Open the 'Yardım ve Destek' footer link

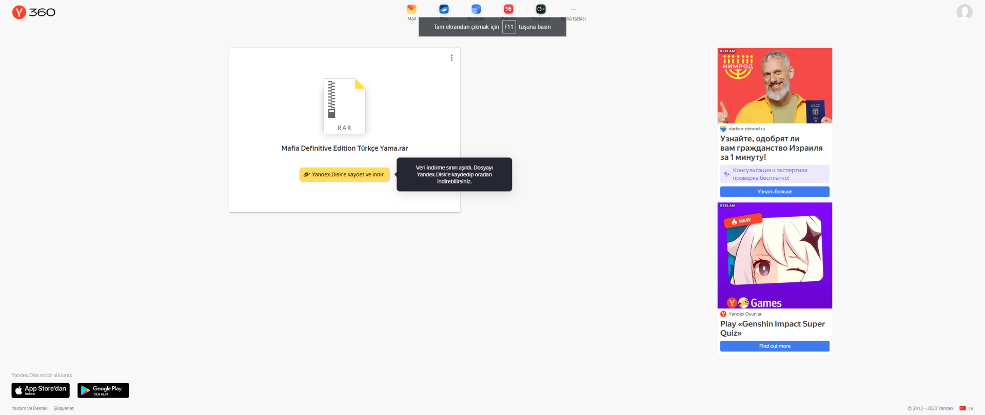click(x=29, y=408)
